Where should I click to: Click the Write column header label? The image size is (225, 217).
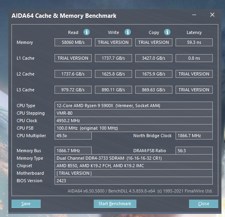[x=113, y=32]
